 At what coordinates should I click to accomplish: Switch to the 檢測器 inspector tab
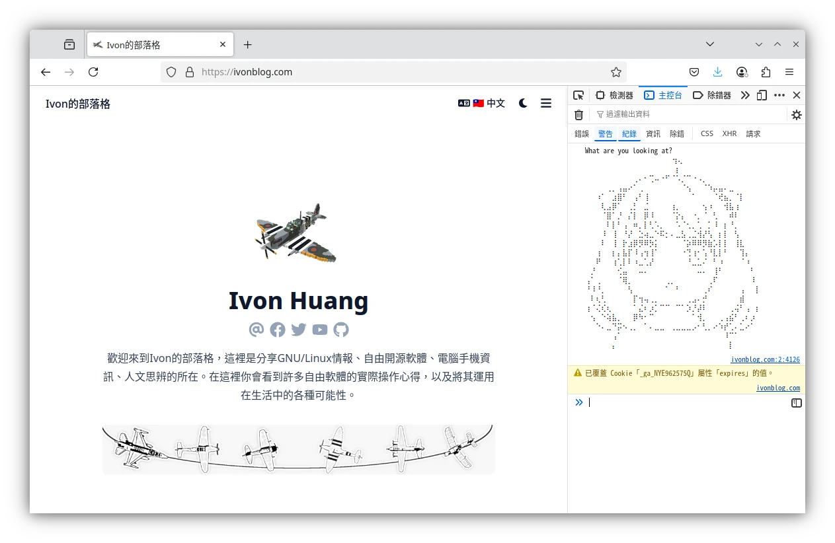(614, 95)
